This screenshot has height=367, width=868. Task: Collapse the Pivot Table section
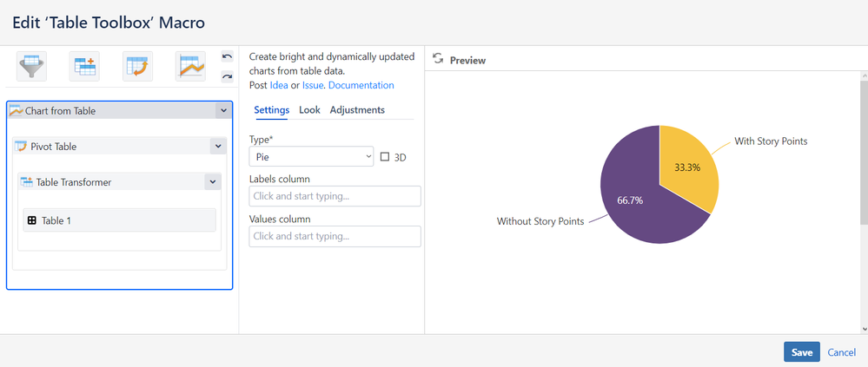pyautogui.click(x=217, y=147)
